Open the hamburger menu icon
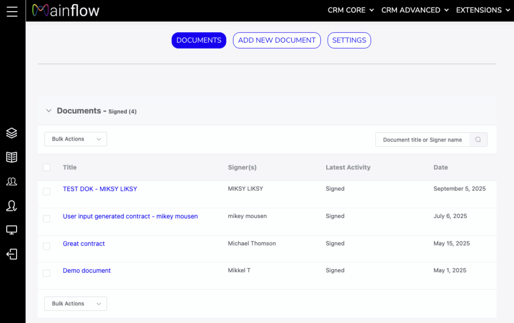The image size is (514, 323). (x=12, y=12)
